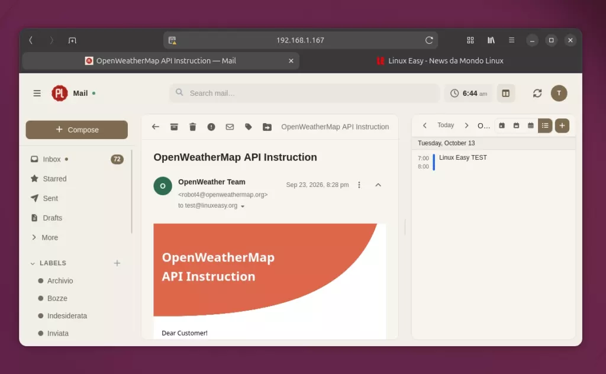Switch to the OpenWeatherMap API Instruction tab
The image size is (606, 374).
coord(161,61)
